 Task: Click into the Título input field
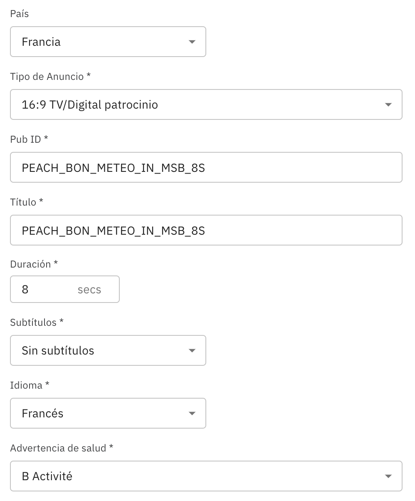click(x=206, y=230)
